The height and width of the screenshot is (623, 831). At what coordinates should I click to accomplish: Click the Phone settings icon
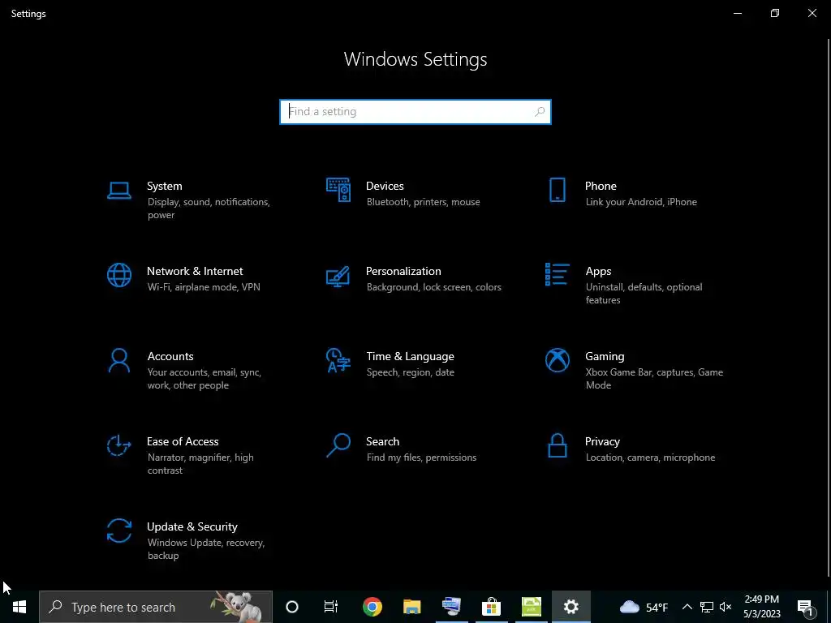click(x=557, y=190)
